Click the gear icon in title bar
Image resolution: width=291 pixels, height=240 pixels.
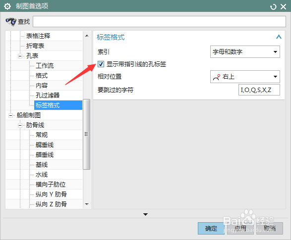tap(7, 6)
